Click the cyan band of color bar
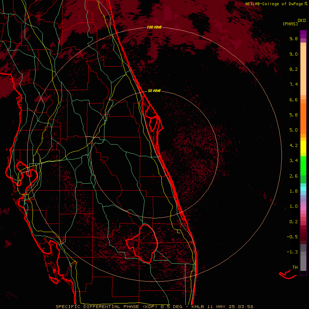The image size is (309, 309). (303, 189)
